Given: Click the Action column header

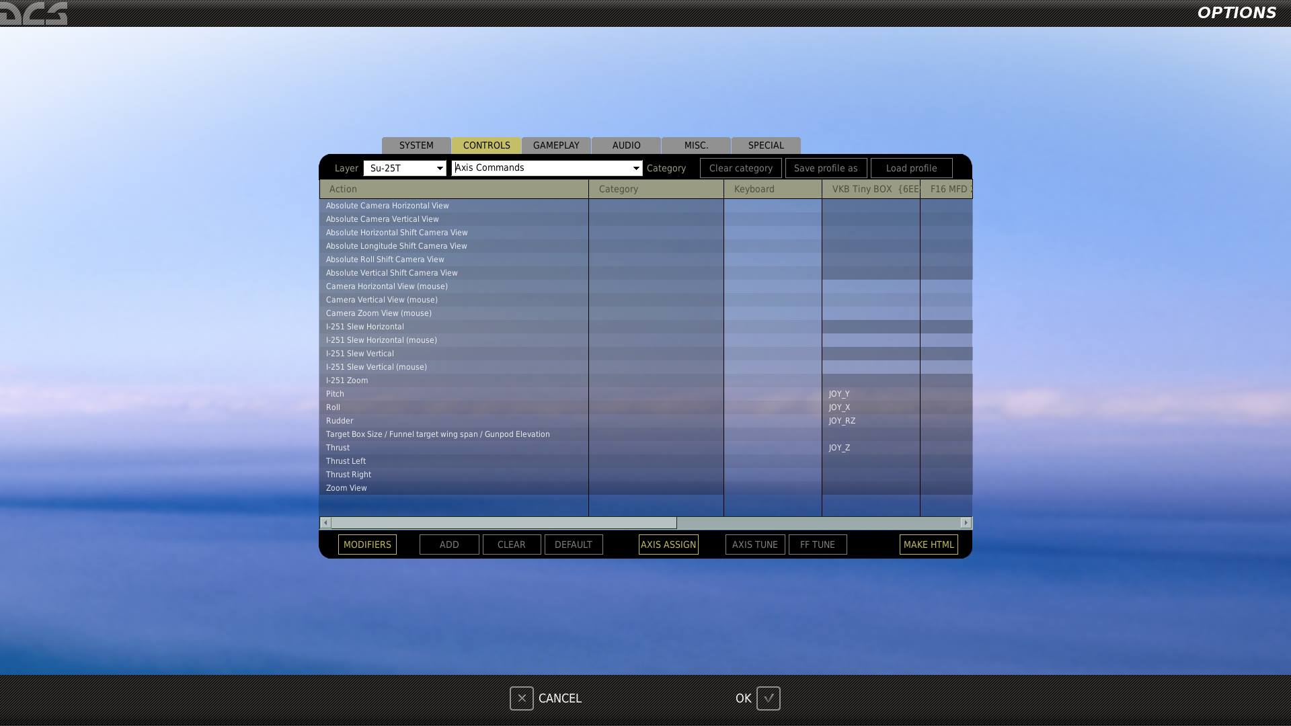Looking at the screenshot, I should pyautogui.click(x=454, y=189).
